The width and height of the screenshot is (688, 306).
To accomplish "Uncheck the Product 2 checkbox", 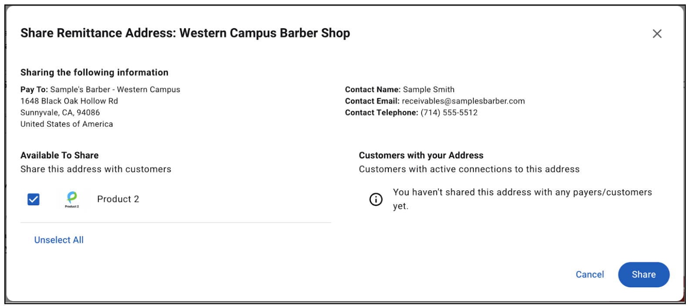I will coord(34,199).
